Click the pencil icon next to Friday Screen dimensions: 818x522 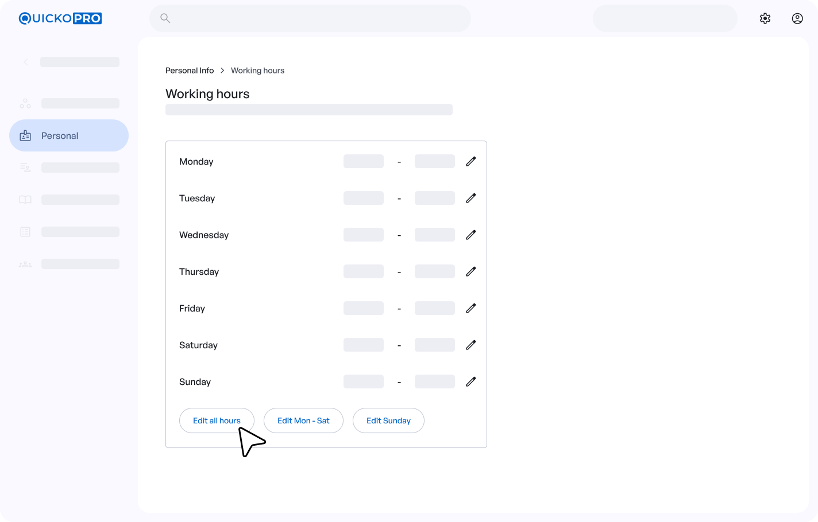click(x=470, y=309)
